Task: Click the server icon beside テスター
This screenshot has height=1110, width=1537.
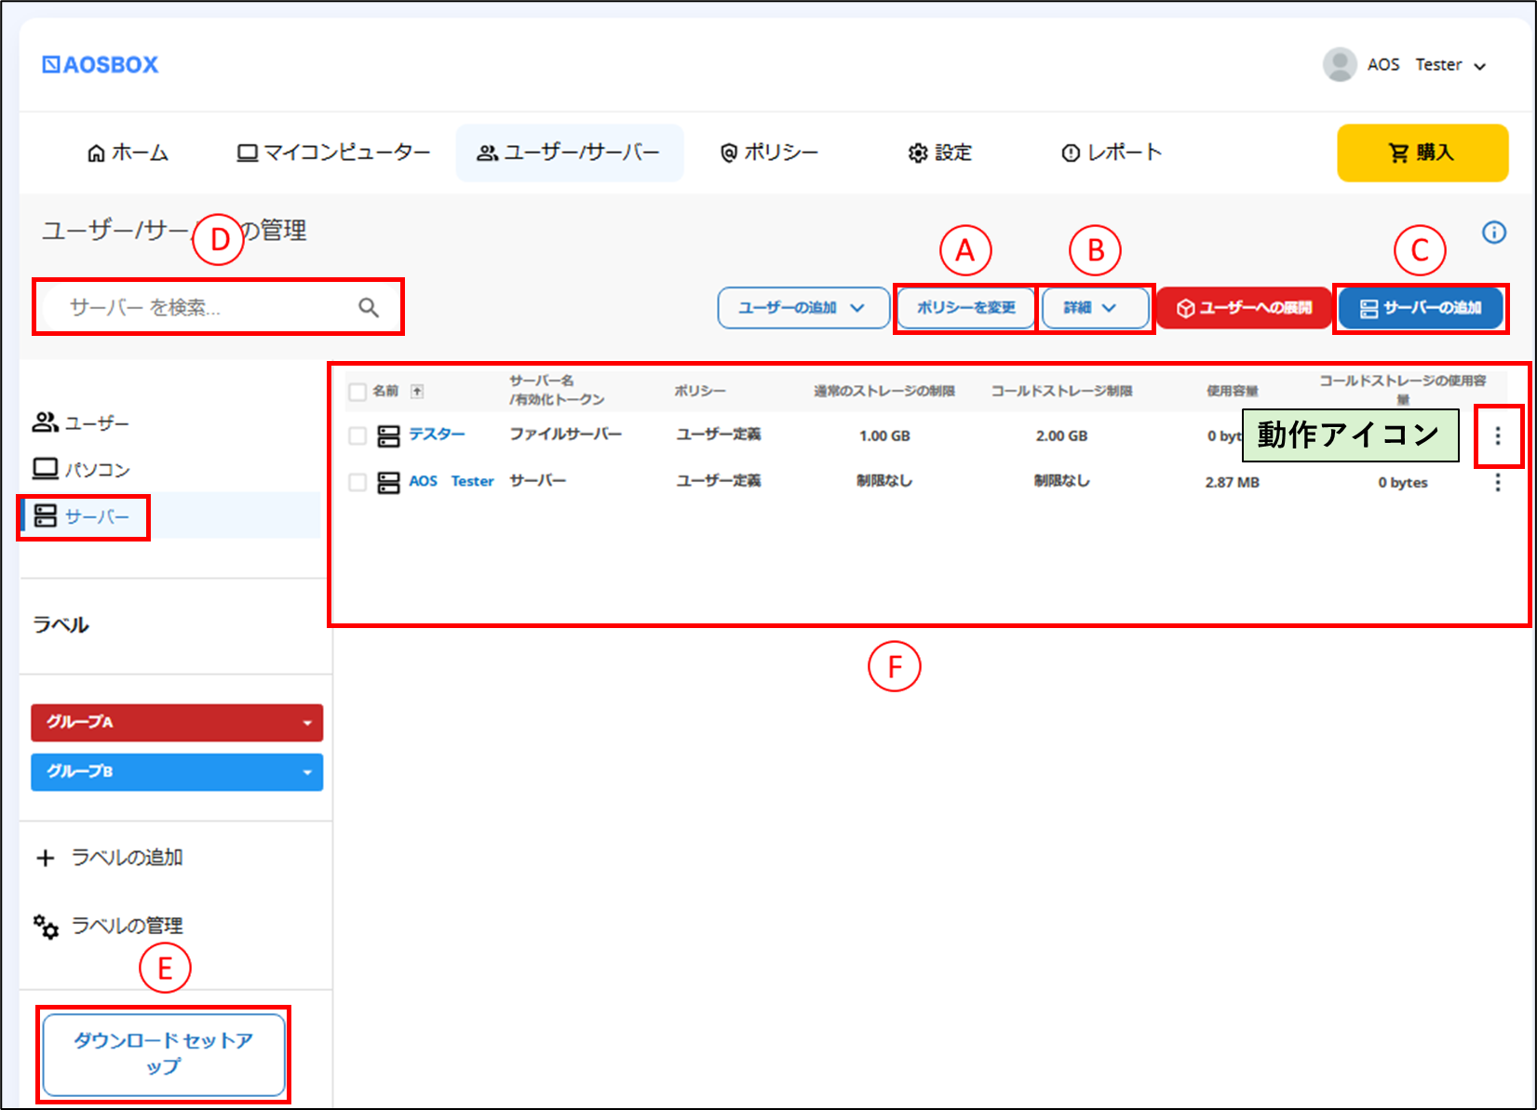Action: (x=388, y=435)
